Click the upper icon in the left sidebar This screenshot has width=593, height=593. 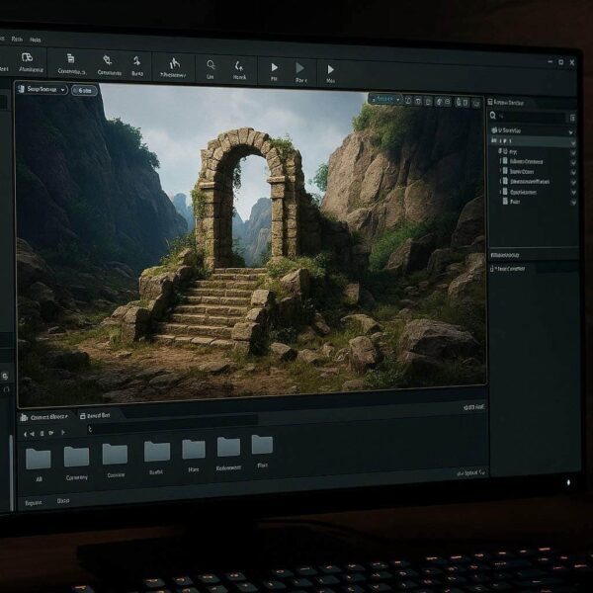pyautogui.click(x=5, y=376)
